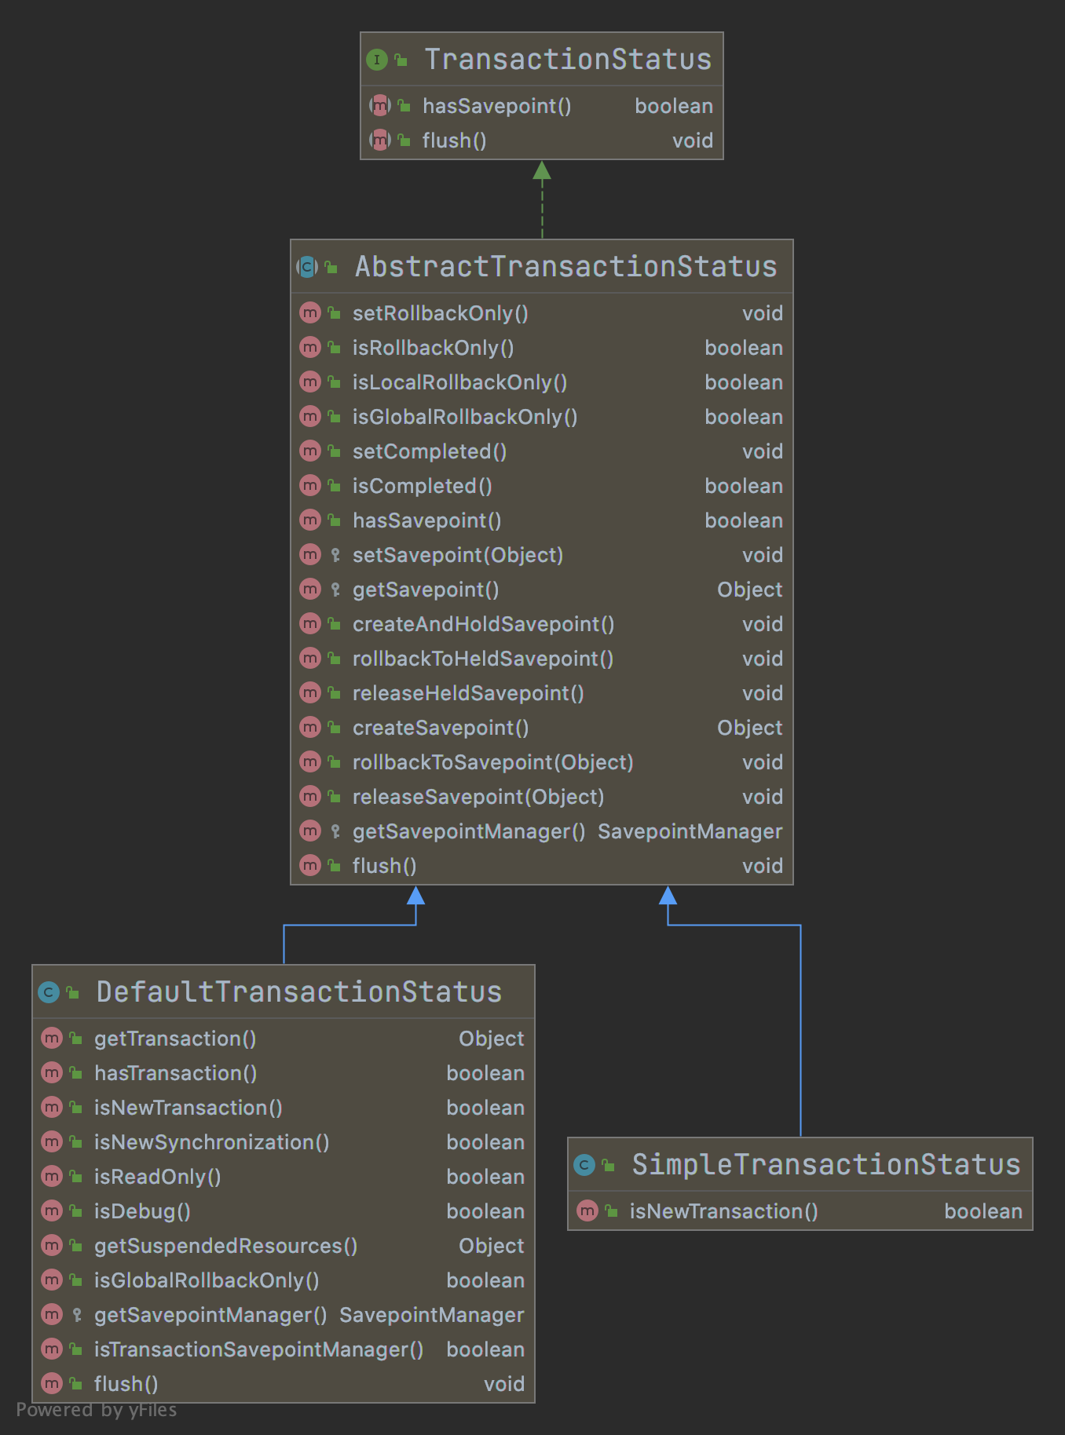
Task: Click the boolean return type of isDebug()
Action: 485,1211
